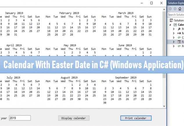
Task: Click the "Fri" header in September 2019
Action: [134, 81]
